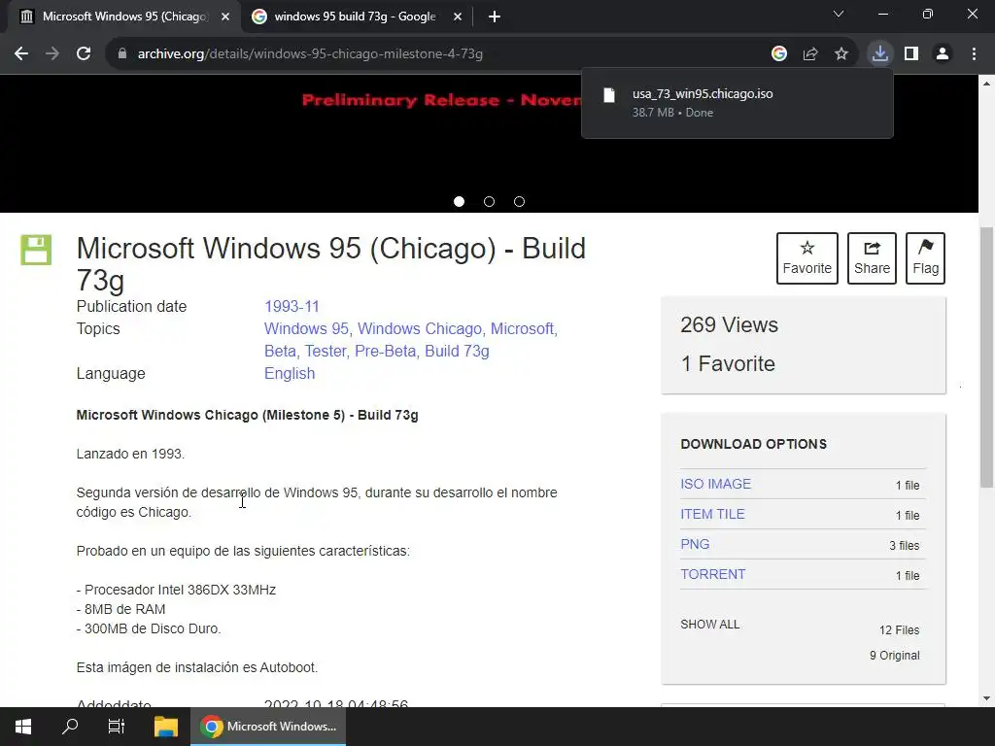Download the ISO IMAGE option

[x=716, y=484]
